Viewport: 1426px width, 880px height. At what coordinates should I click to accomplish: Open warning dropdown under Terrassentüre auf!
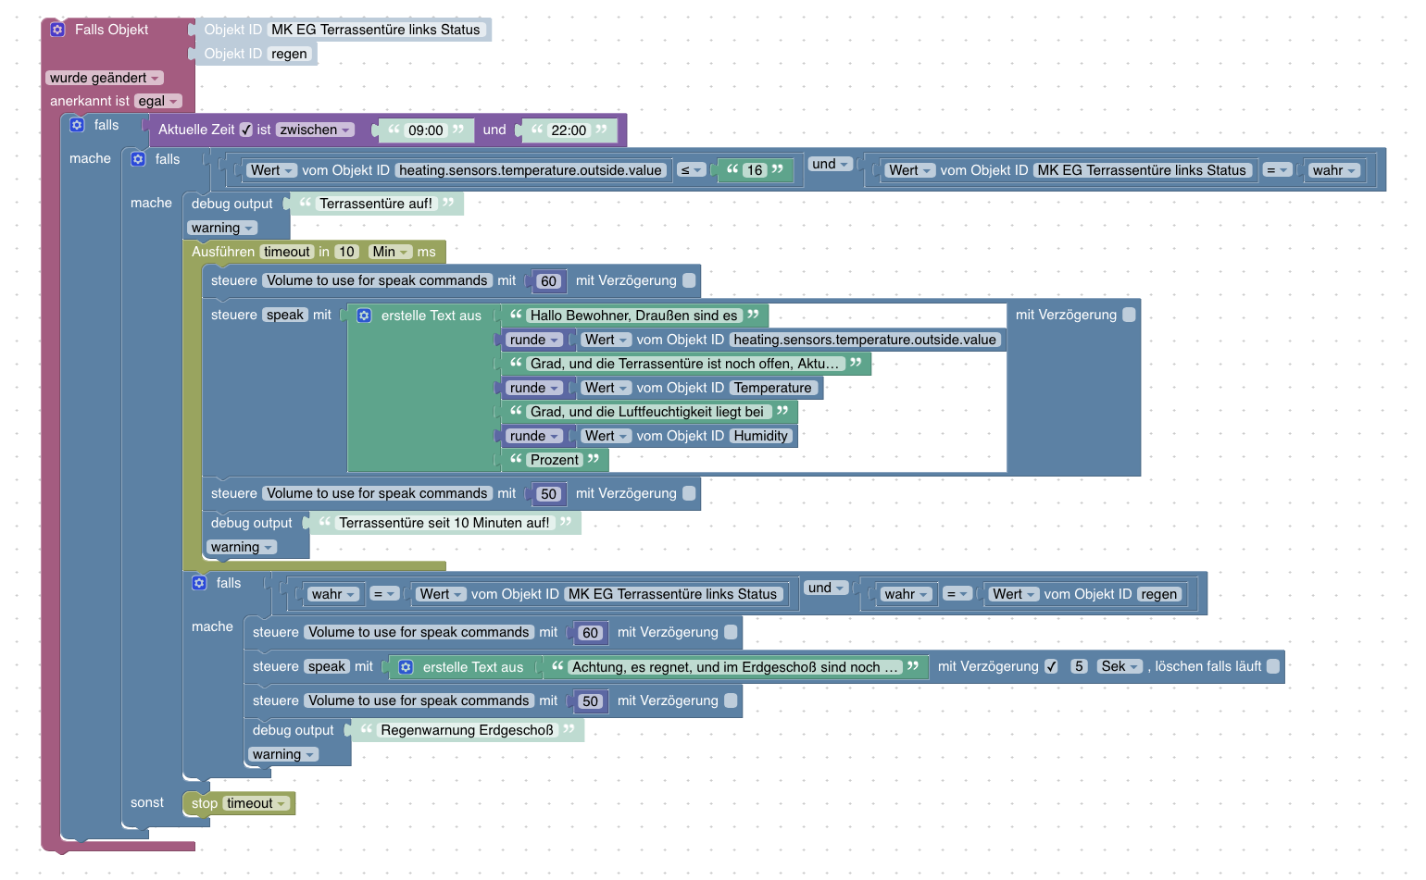pyautogui.click(x=222, y=228)
